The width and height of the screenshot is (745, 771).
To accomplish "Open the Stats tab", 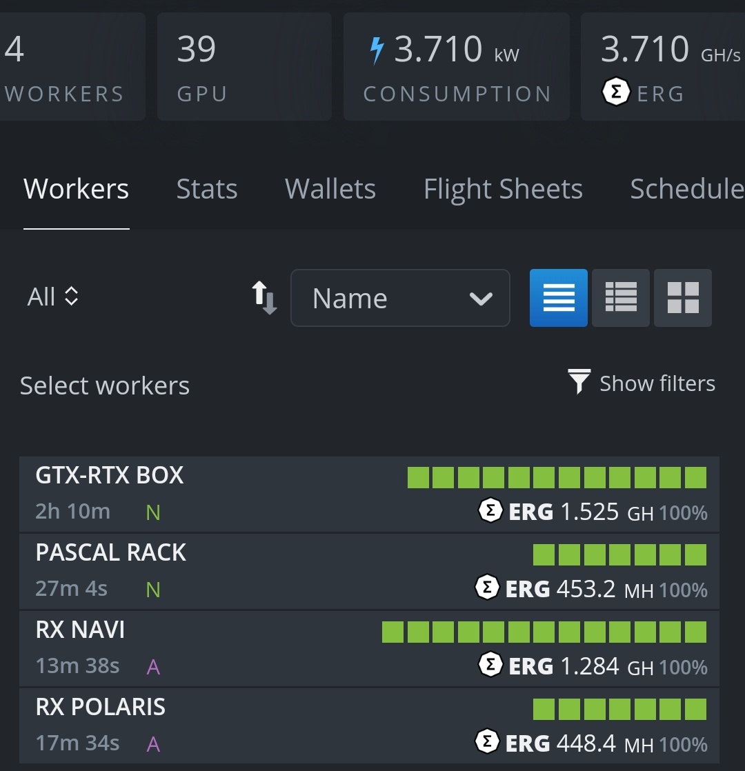I will coord(207,189).
